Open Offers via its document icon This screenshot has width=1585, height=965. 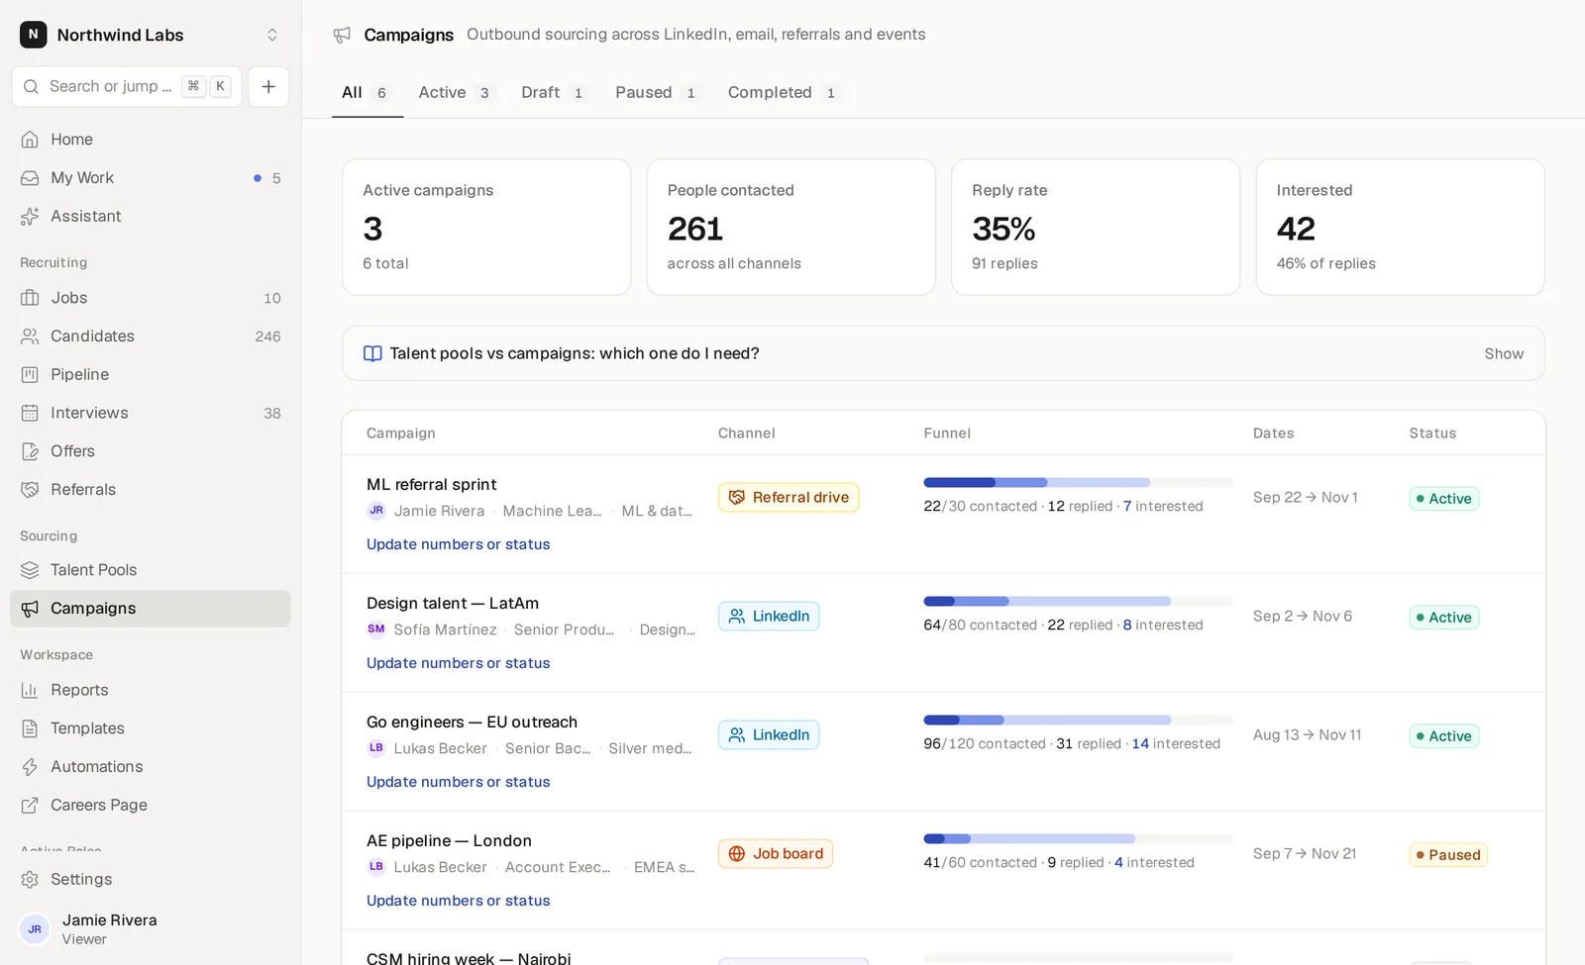point(30,451)
